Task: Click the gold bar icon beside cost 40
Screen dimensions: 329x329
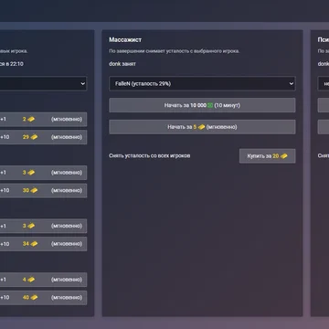Action: [34, 297]
